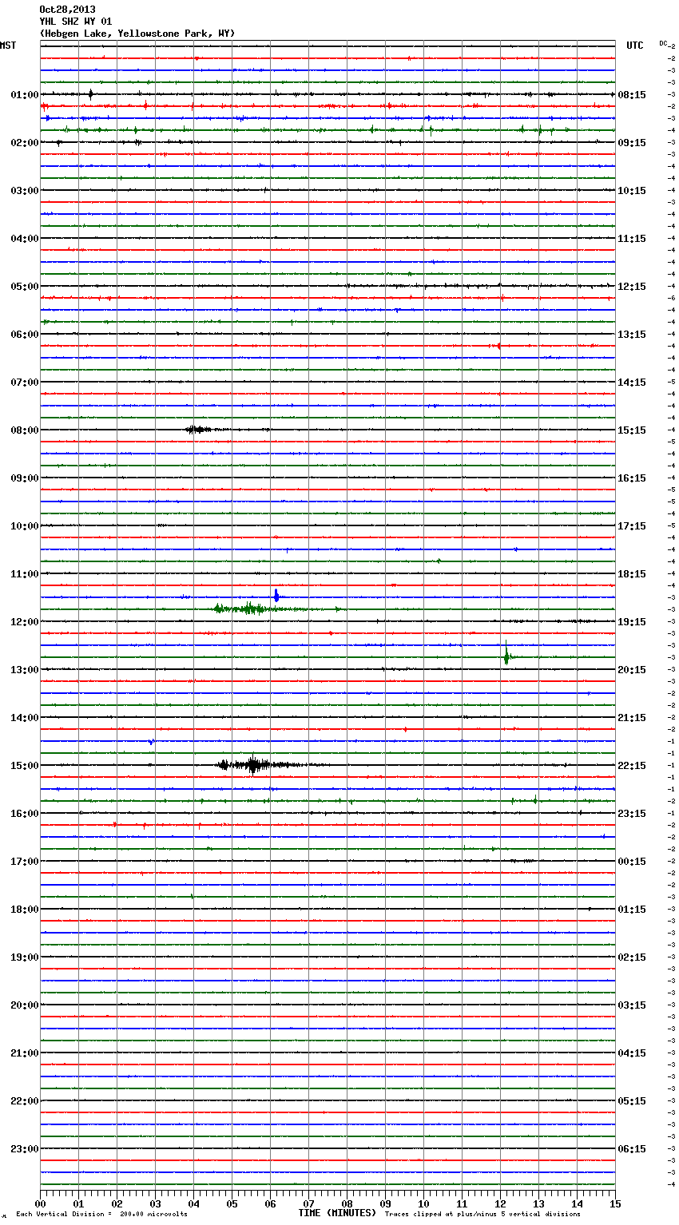Click the 00 minute tick label on x-axis
Viewport: 679px width, 1225px height.
click(x=40, y=1203)
